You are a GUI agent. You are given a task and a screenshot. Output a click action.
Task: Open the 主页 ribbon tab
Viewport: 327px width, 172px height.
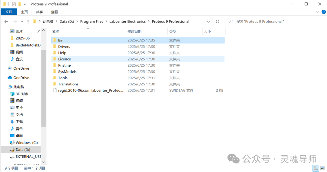click(24, 12)
